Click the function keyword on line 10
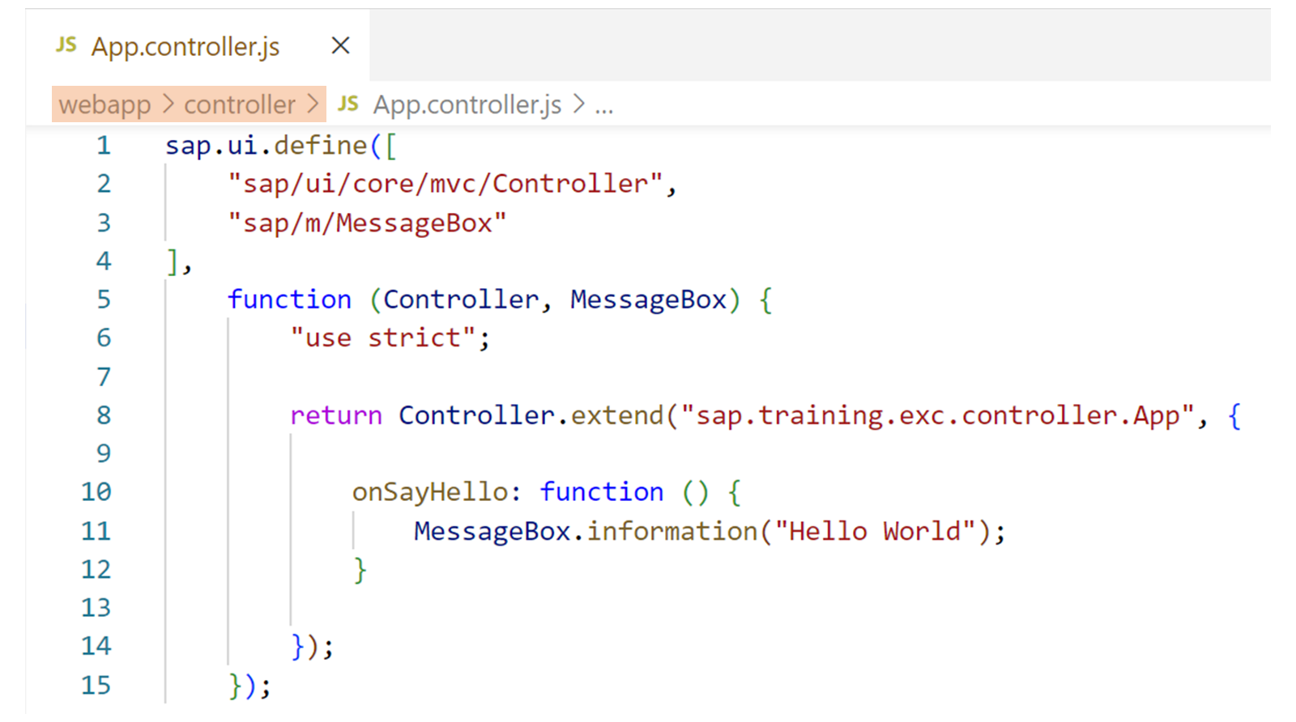 tap(601, 492)
